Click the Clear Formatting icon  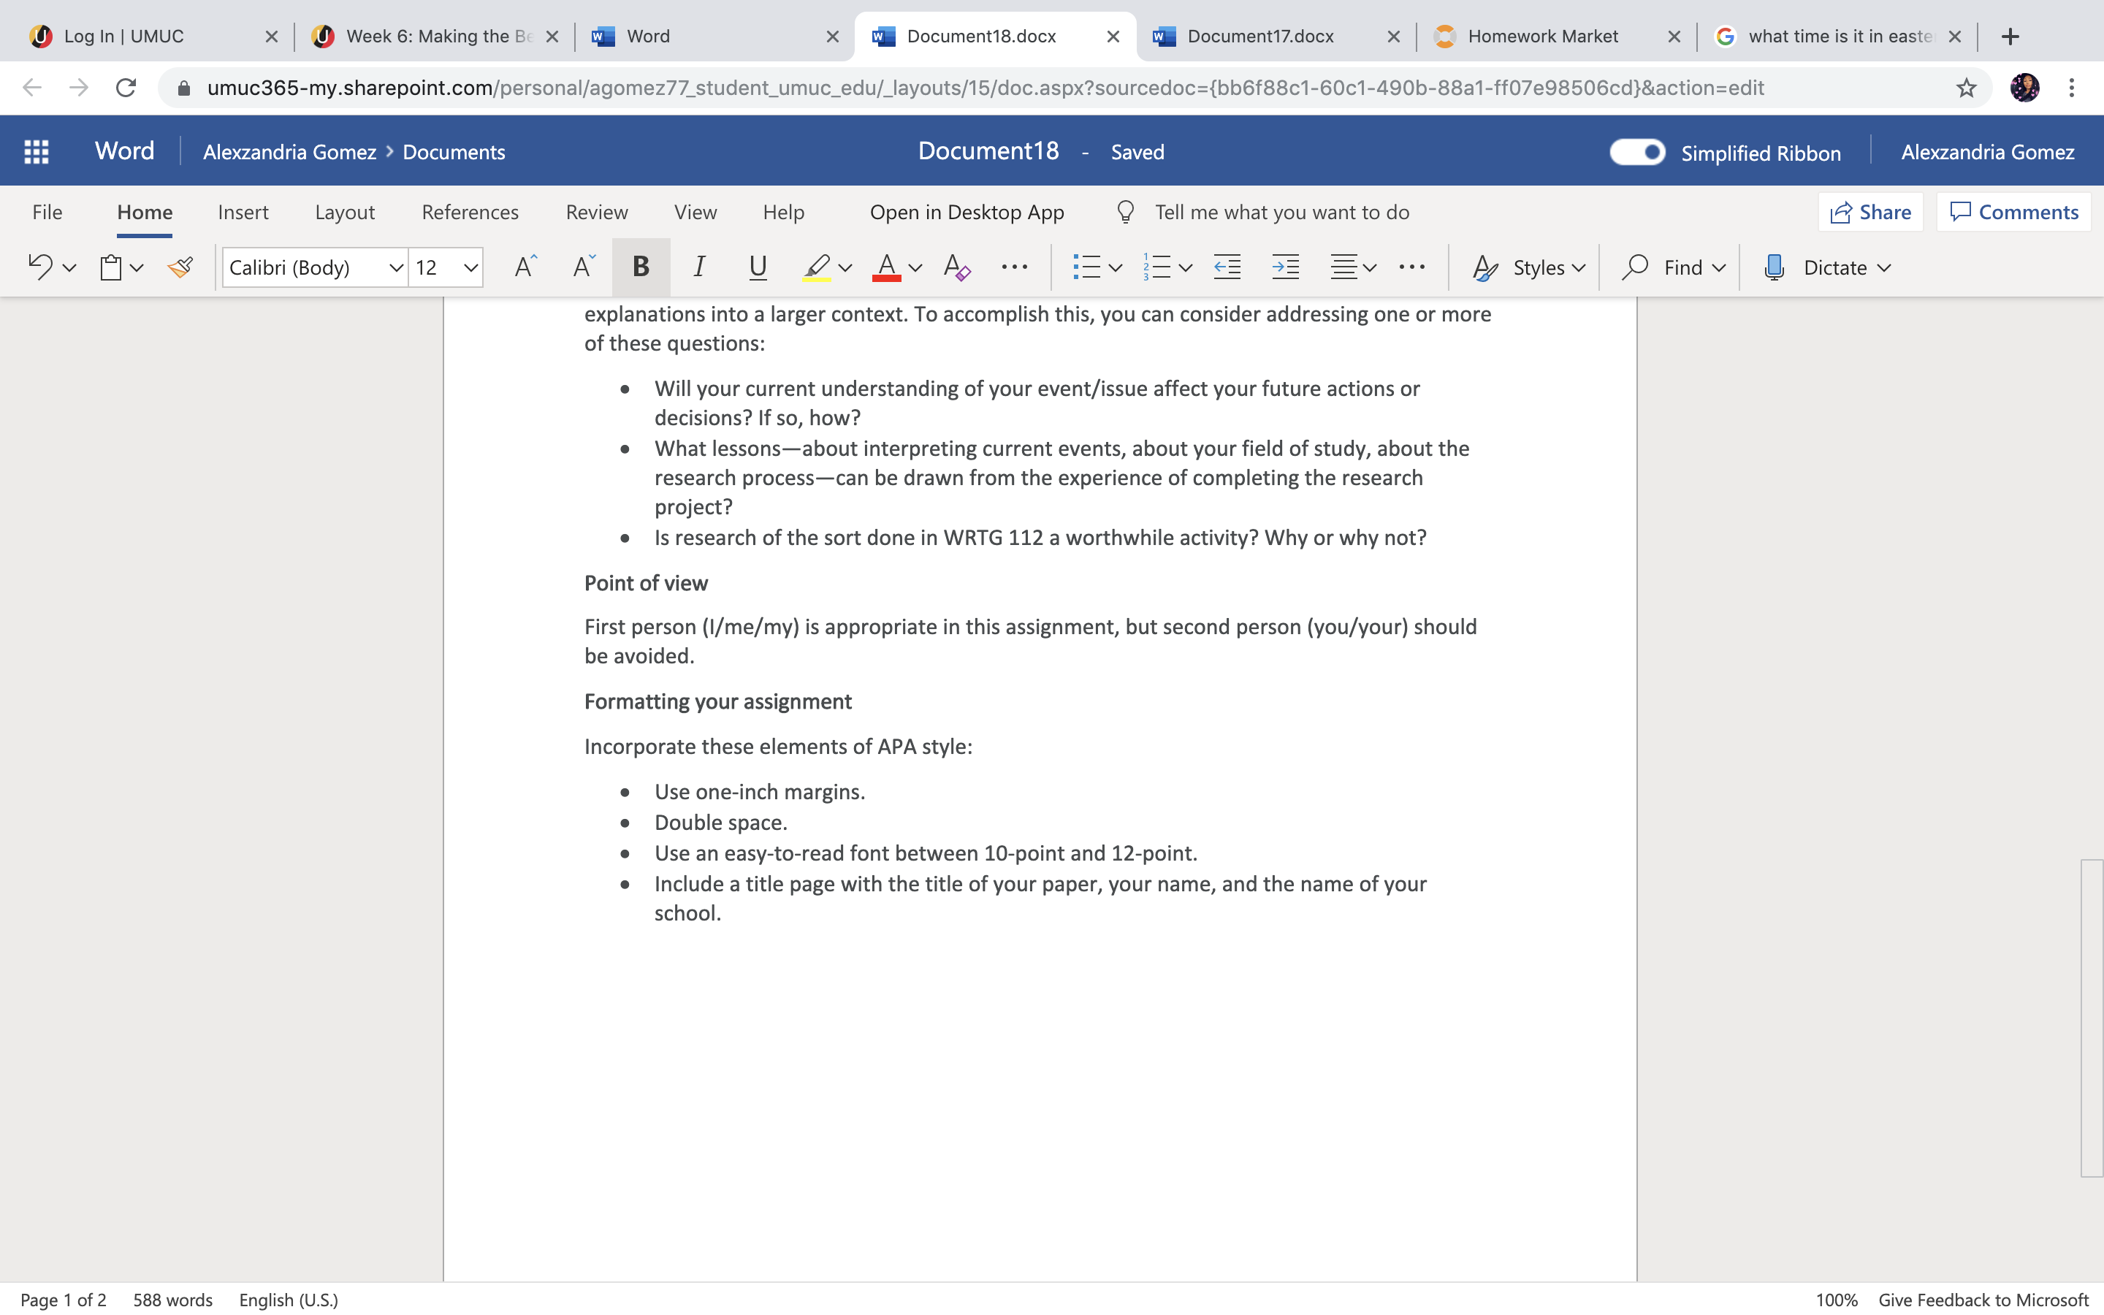(x=956, y=267)
